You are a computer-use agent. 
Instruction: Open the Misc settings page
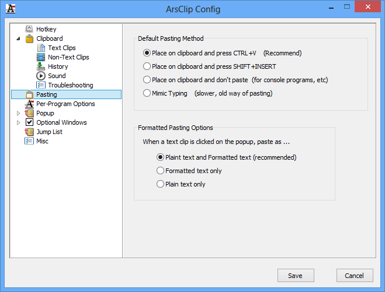[x=42, y=141]
